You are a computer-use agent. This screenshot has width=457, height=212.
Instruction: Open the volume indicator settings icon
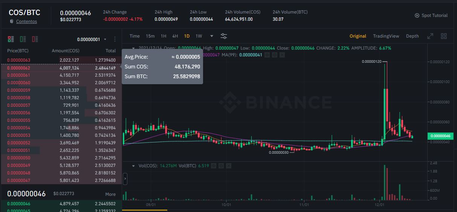[x=221, y=166]
